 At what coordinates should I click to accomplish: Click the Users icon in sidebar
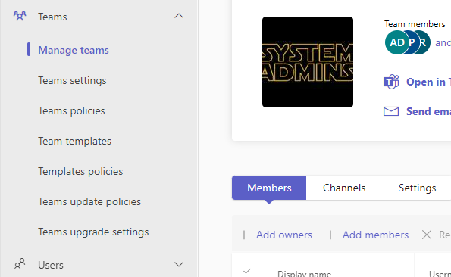20,264
